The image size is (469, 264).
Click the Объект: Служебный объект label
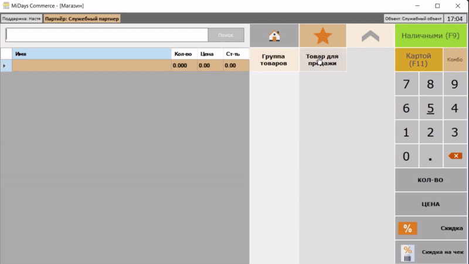[x=413, y=19]
